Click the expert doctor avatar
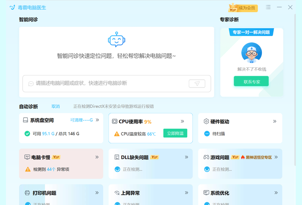The image size is (302, 205). tap(251, 53)
